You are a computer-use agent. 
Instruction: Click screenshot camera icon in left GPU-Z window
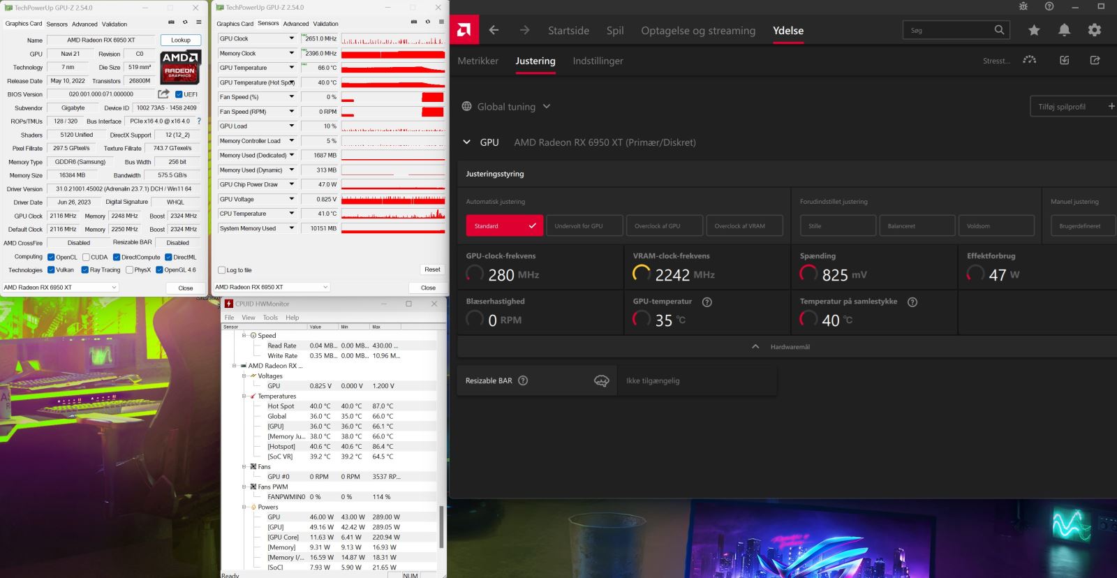pos(172,22)
